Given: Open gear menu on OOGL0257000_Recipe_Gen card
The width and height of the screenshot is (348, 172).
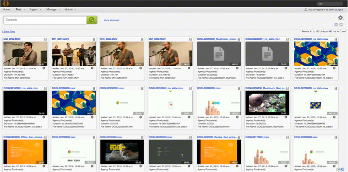Looking at the screenshot, I should pyautogui.click(x=237, y=166).
